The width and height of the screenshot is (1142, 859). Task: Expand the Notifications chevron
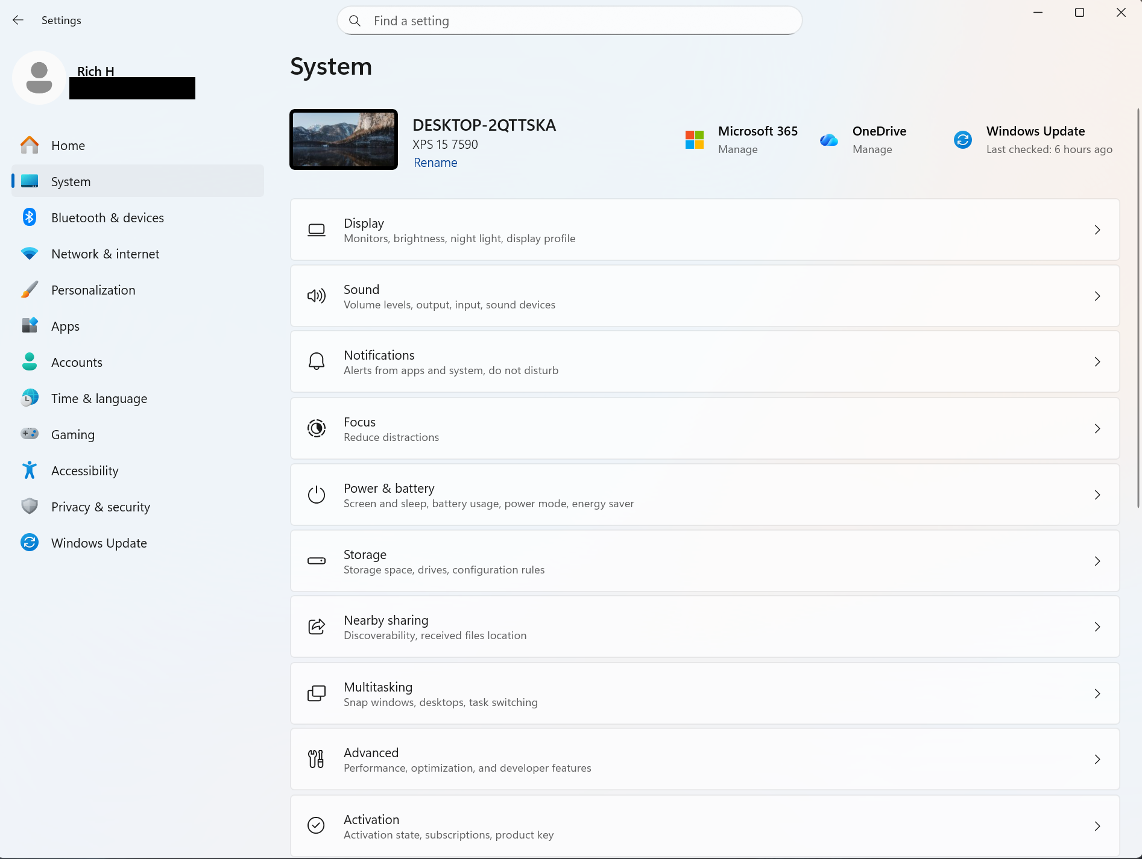[x=1097, y=361]
